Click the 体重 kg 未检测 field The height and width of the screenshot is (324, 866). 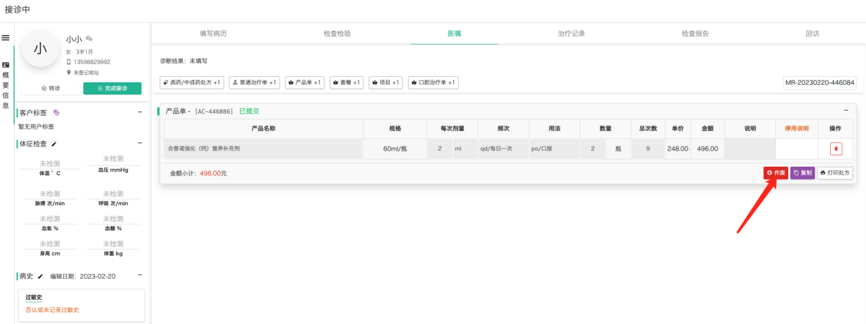(113, 244)
